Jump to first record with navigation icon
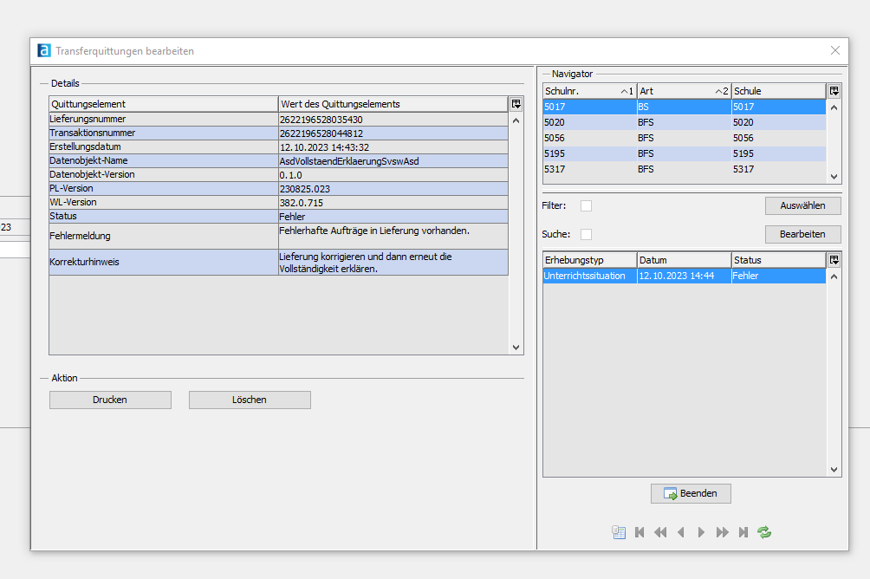The height and width of the screenshot is (579, 870). (x=640, y=532)
